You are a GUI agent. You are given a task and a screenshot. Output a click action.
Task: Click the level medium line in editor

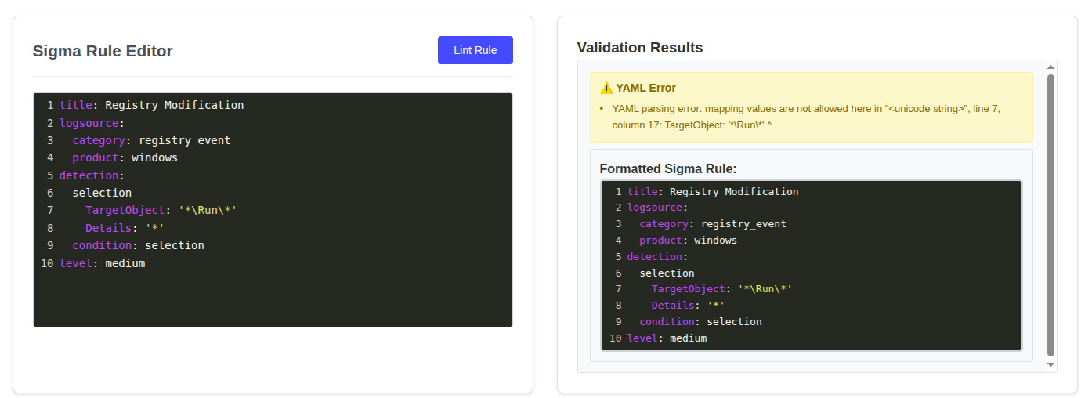102,263
